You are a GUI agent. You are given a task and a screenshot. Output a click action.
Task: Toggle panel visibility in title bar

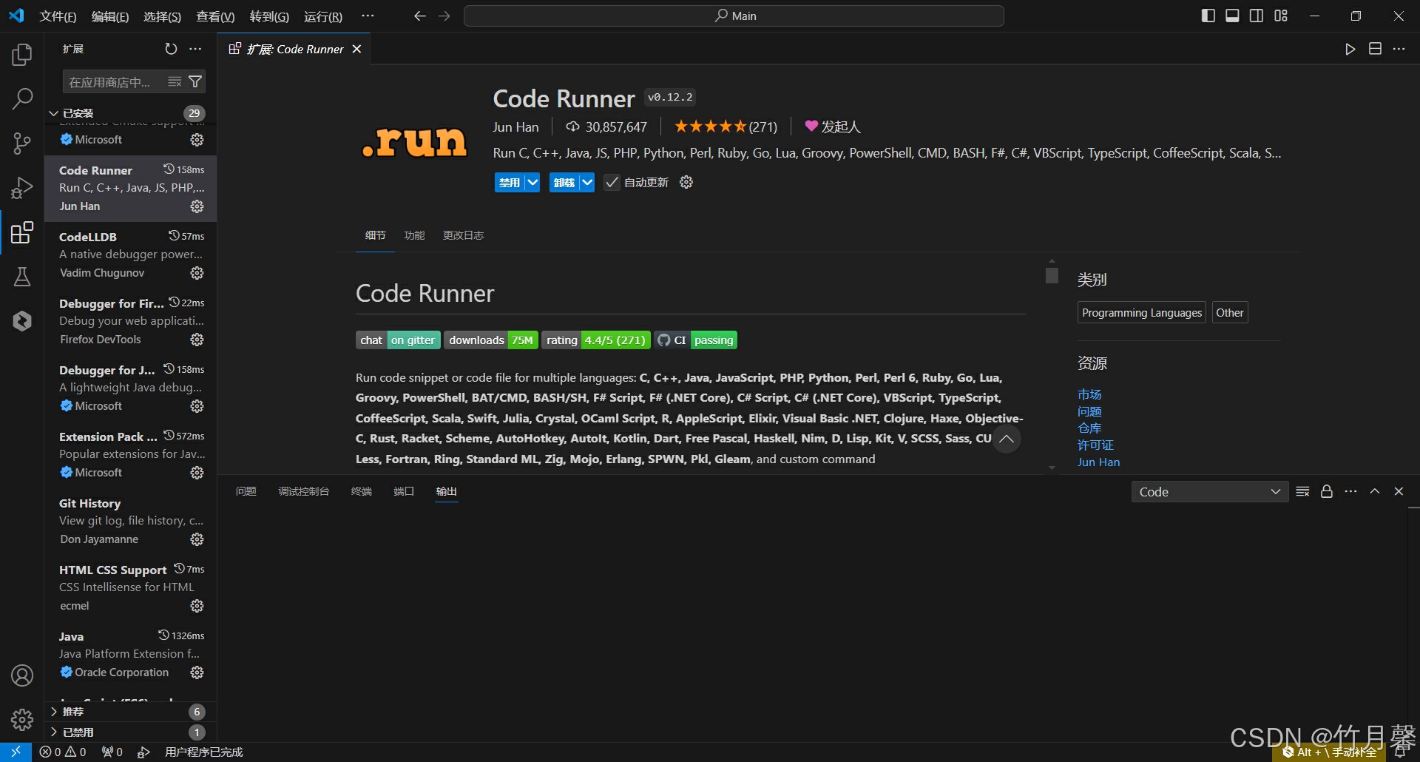click(x=1232, y=16)
